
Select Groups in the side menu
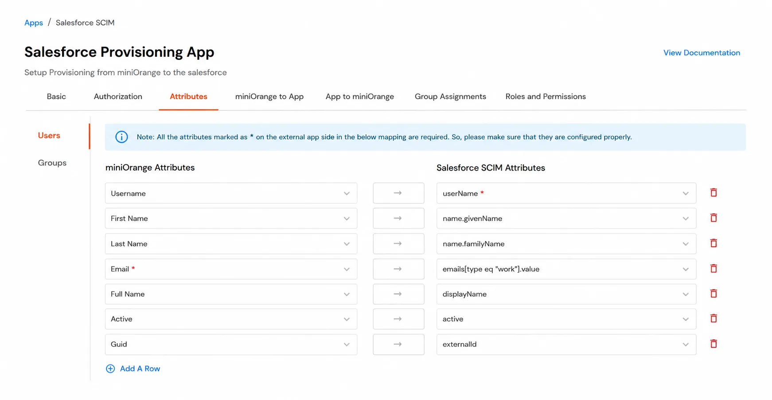coord(52,163)
